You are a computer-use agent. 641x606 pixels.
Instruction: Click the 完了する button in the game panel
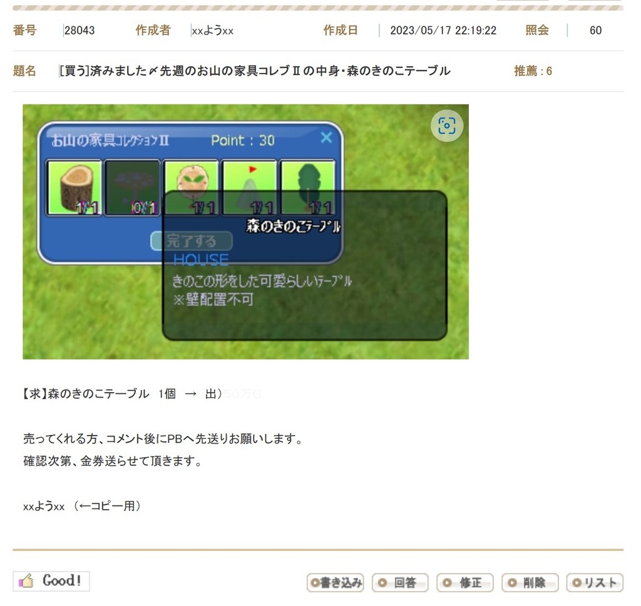192,241
